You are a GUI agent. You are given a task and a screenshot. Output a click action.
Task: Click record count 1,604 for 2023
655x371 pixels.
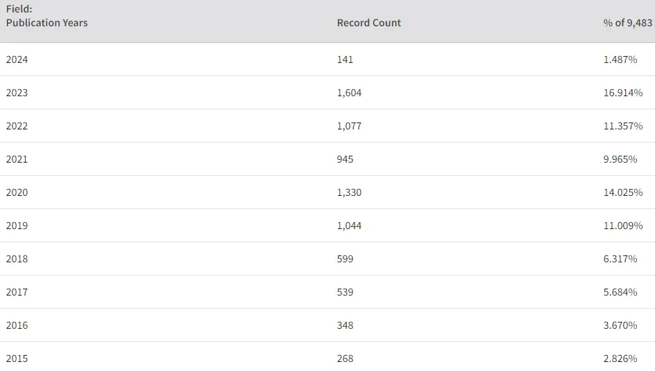pyautogui.click(x=349, y=93)
